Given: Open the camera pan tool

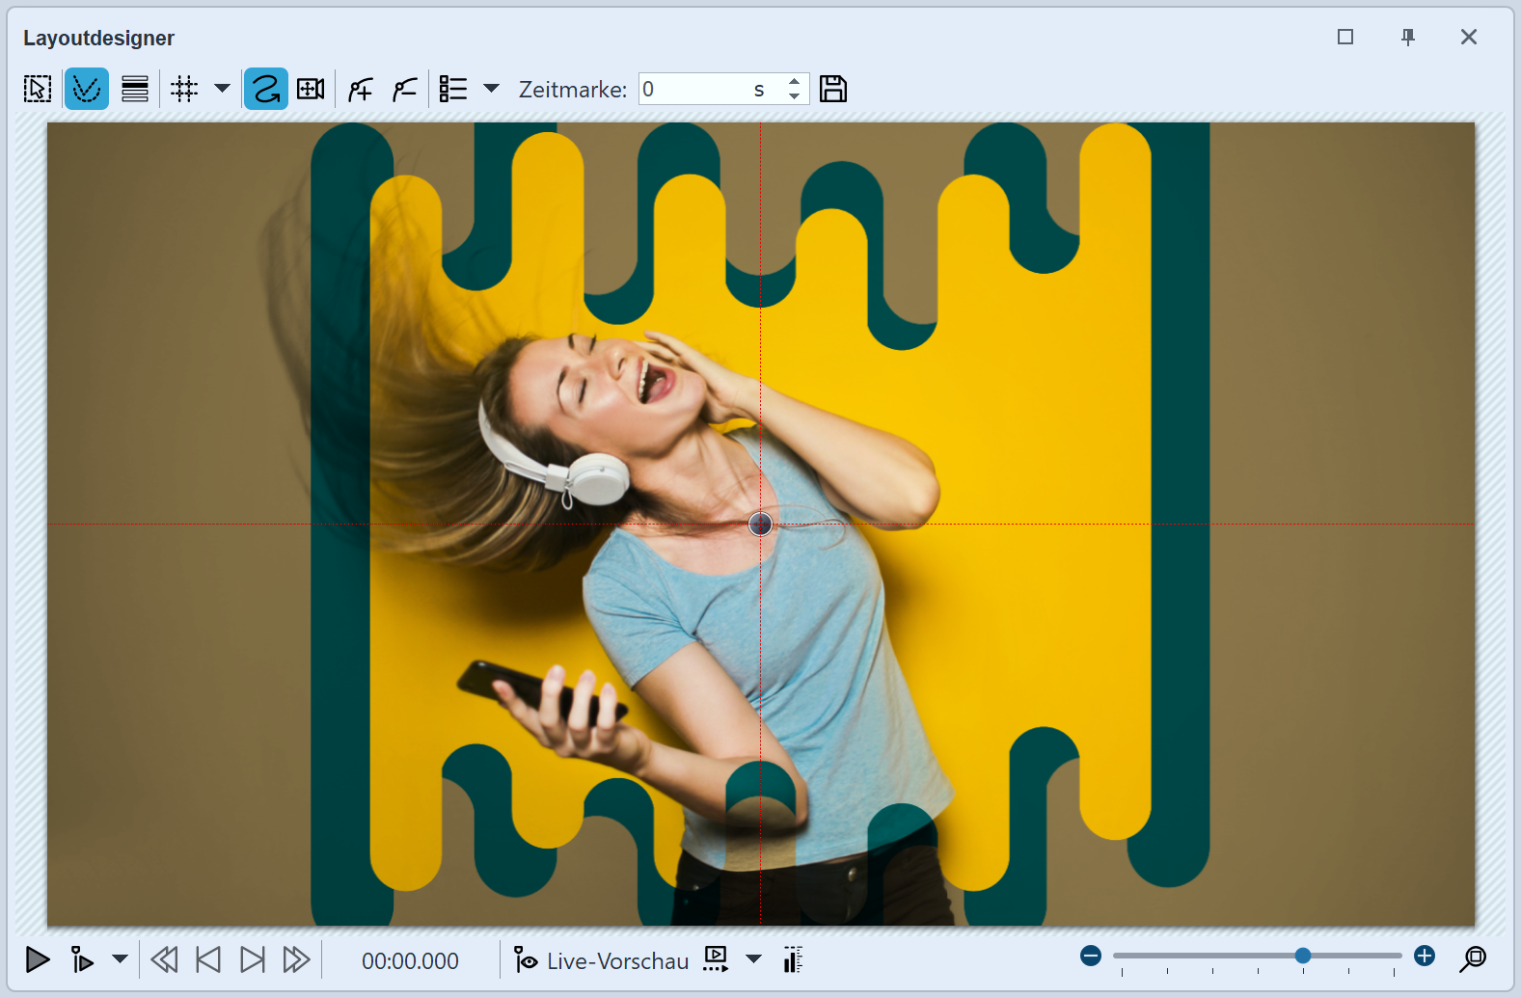Looking at the screenshot, I should pyautogui.click(x=311, y=90).
